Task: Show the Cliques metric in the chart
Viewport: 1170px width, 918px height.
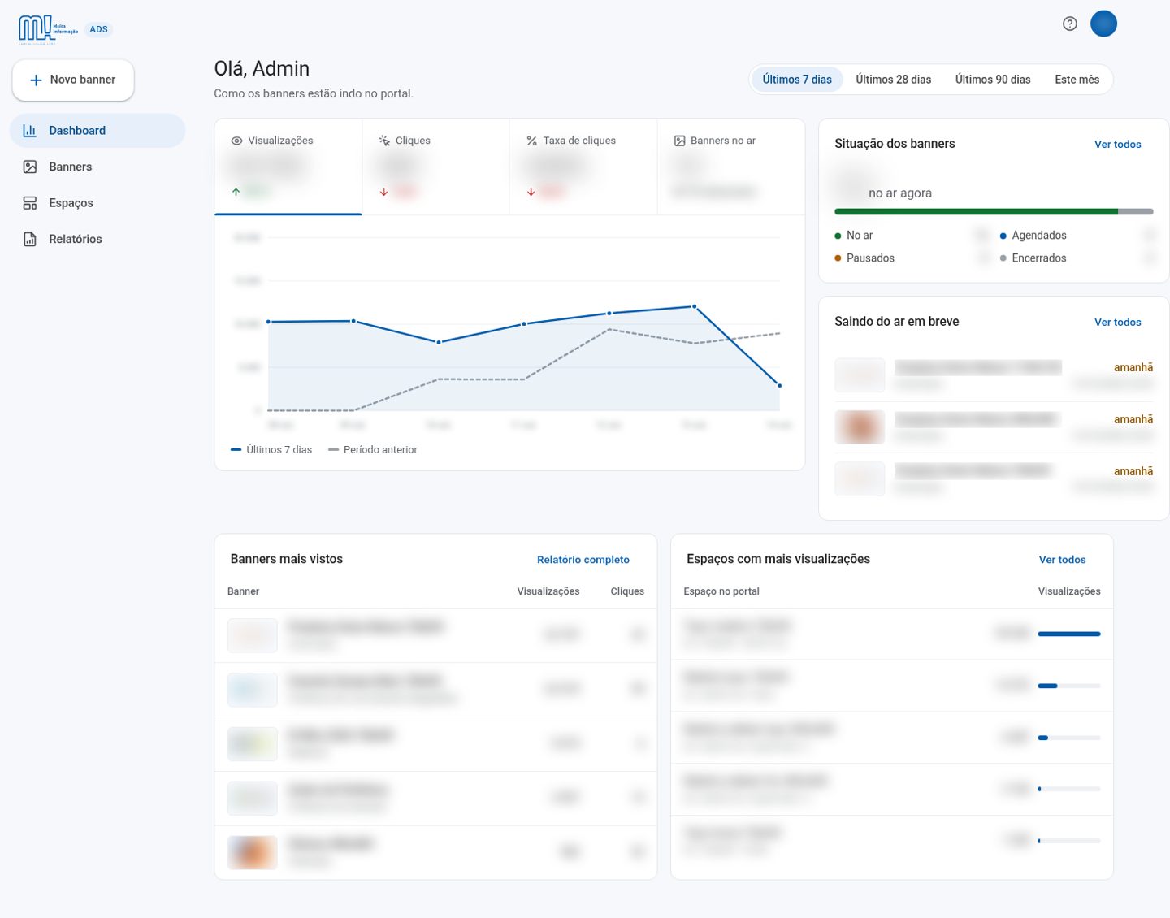Action: (435, 167)
